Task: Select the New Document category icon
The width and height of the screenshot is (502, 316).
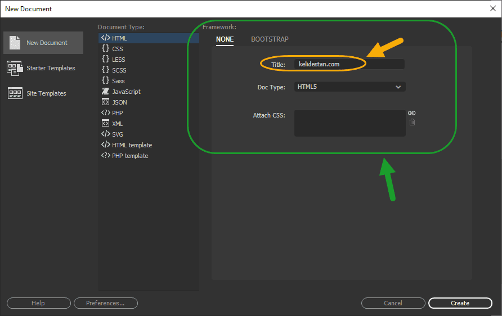Action: [x=15, y=43]
